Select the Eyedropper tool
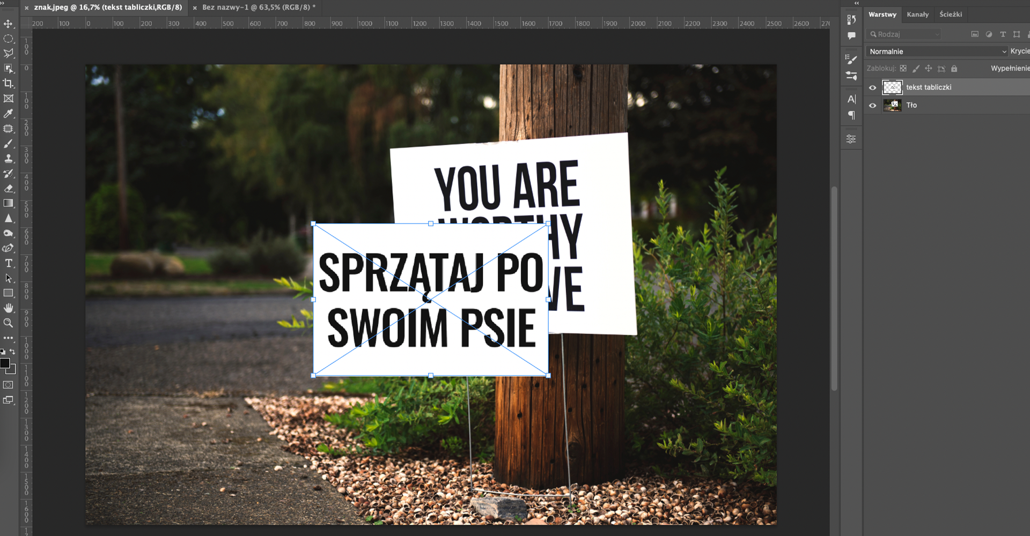 (x=9, y=113)
